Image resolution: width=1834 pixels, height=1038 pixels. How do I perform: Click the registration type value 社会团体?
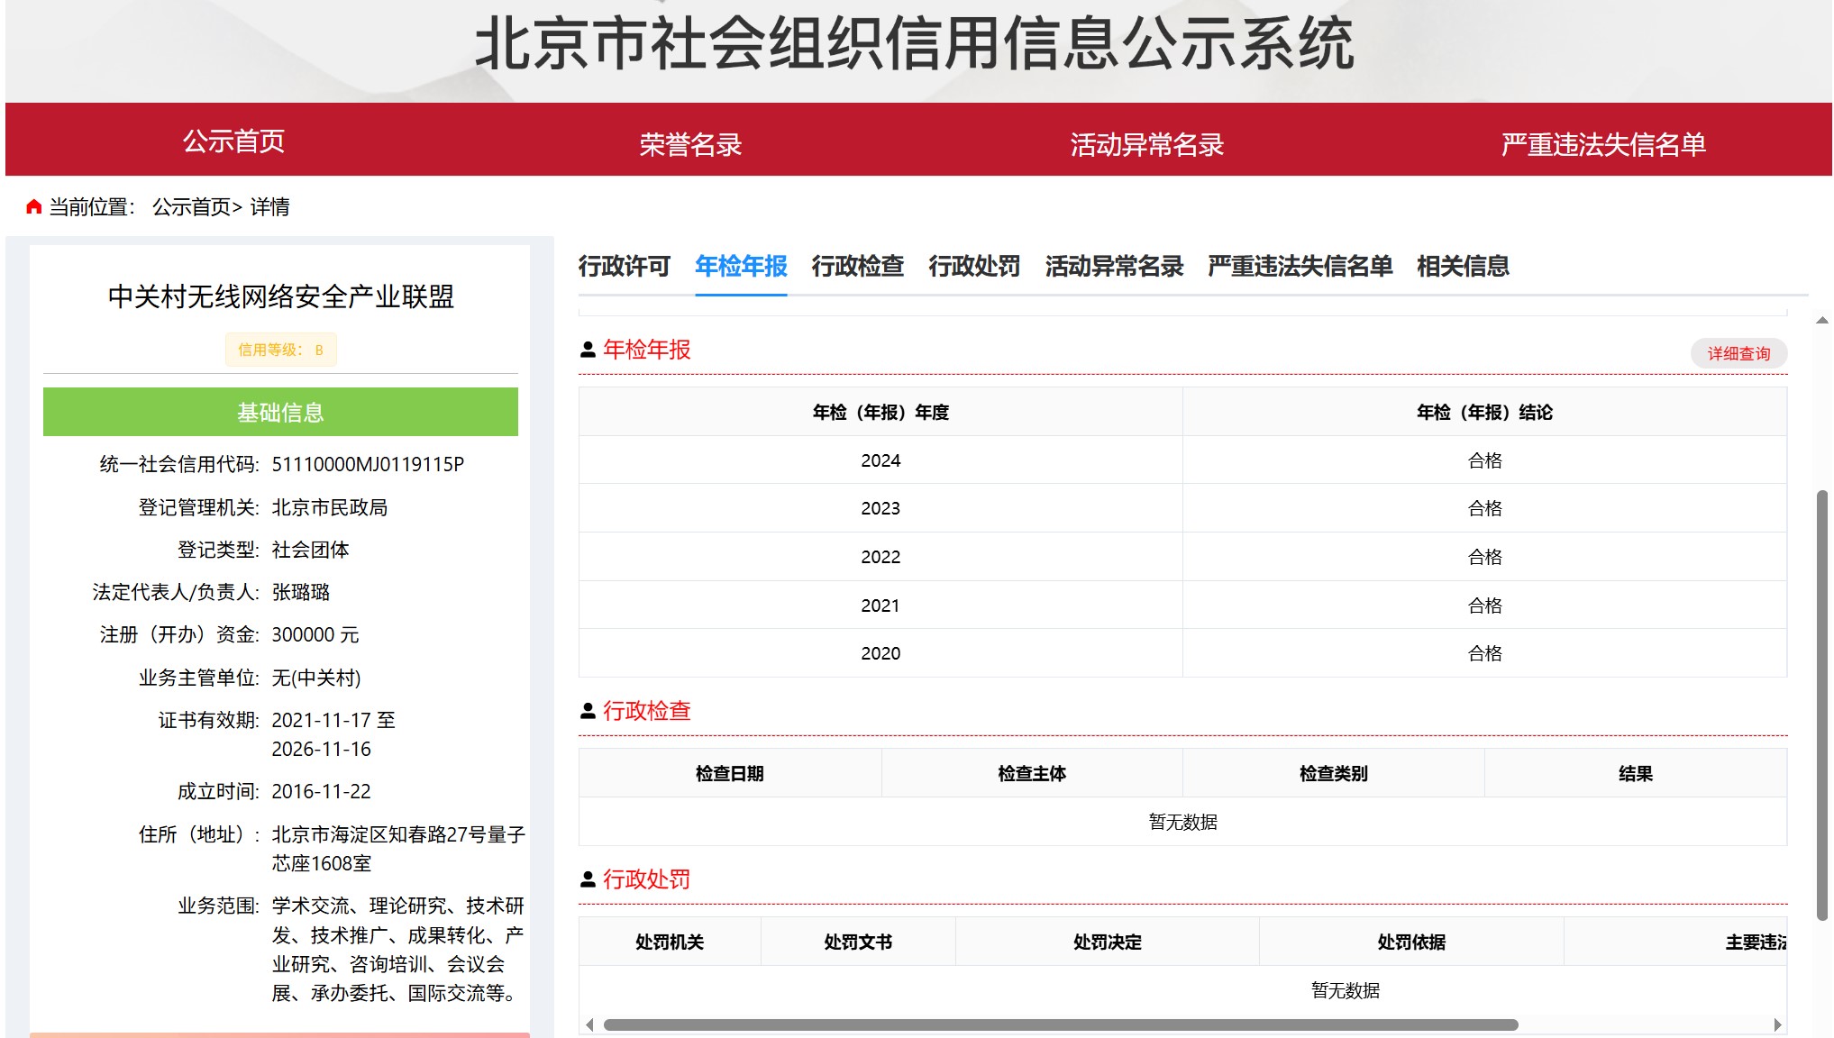point(311,550)
